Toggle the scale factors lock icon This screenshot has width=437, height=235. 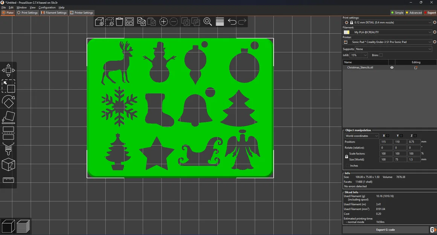coord(347,156)
